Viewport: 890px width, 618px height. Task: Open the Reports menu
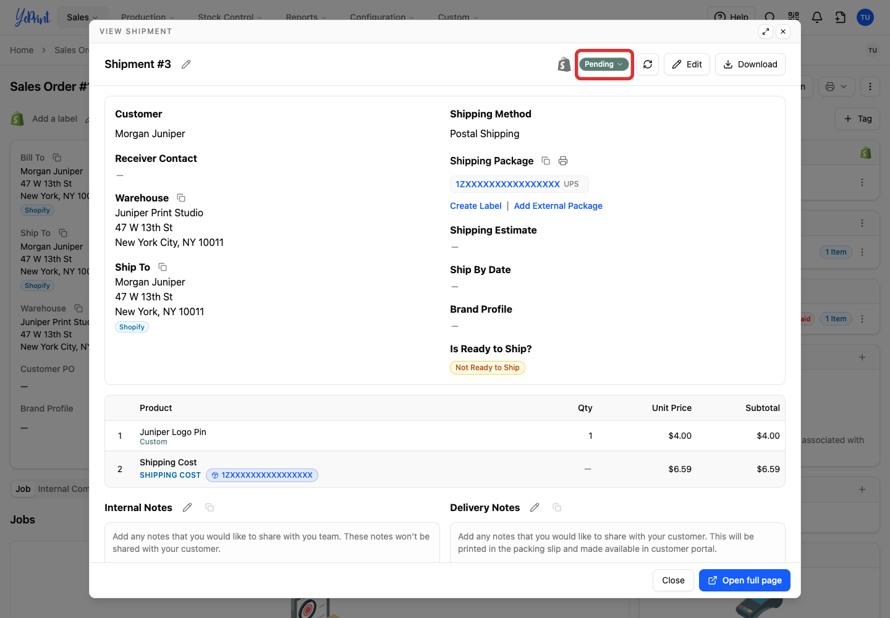coord(306,17)
